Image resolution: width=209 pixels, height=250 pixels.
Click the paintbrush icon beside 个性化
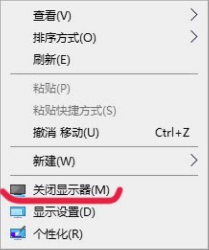click(18, 233)
